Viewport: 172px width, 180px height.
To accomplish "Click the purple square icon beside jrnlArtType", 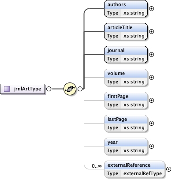I will (x=7, y=89).
